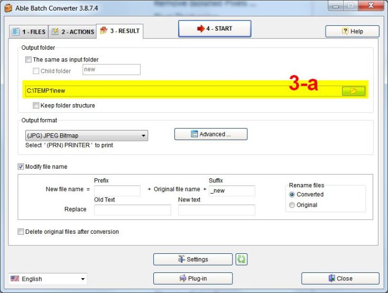Open Settings
The width and height of the screenshot is (388, 293).
(x=193, y=259)
